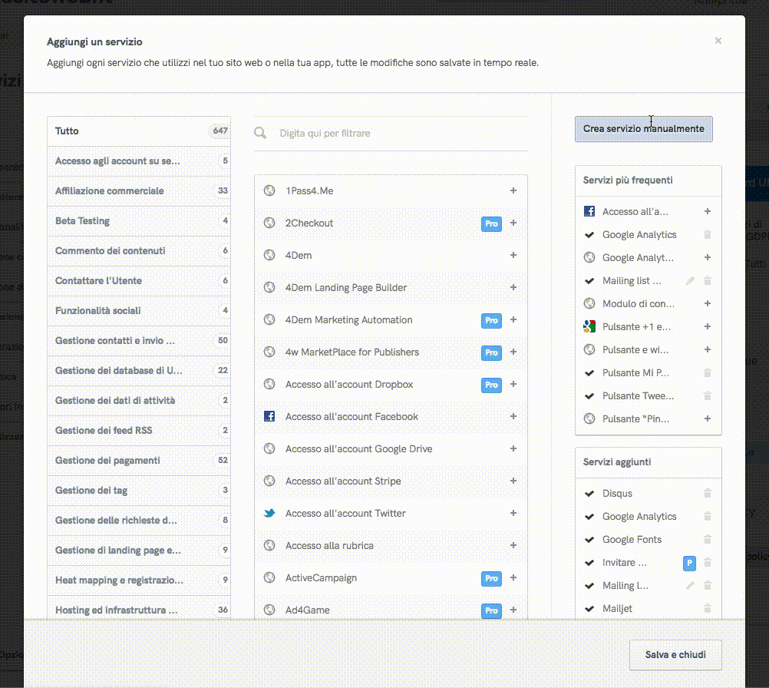Focus the filter search field
769x688 pixels.
[x=399, y=134]
